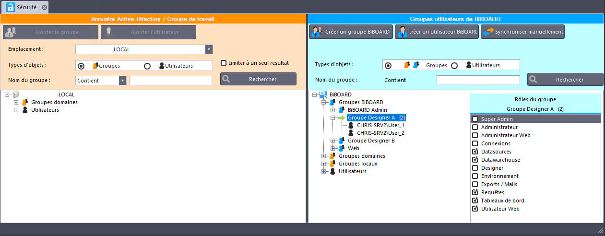Select Groupes radio in BiBOARD panel
Screen dimensions: 605x236
pos(388,65)
